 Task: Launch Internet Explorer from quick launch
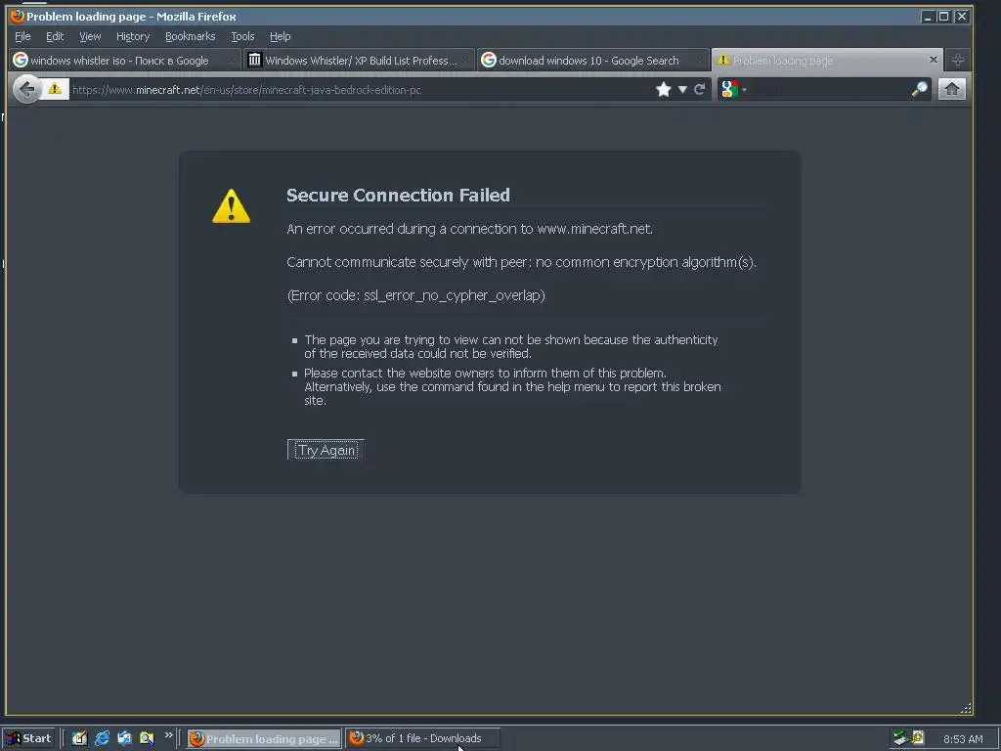[x=102, y=738]
